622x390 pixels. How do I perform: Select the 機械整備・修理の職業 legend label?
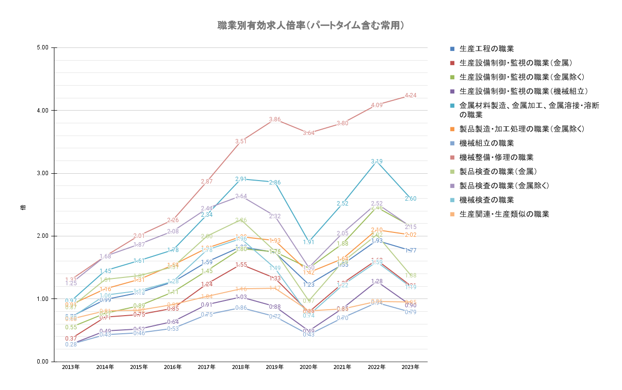(x=497, y=158)
